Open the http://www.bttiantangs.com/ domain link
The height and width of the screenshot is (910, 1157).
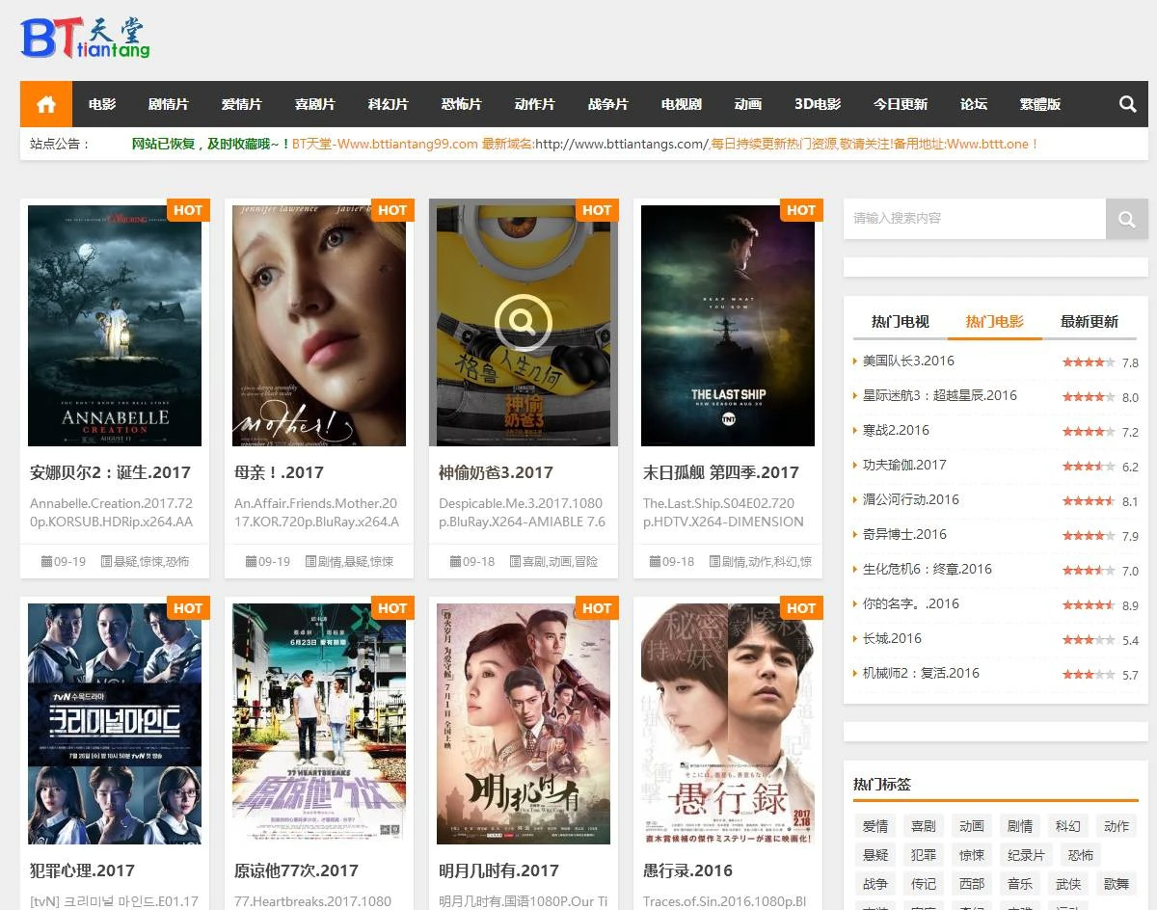click(x=622, y=144)
